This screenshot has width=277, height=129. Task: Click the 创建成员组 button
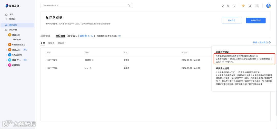click(256, 20)
